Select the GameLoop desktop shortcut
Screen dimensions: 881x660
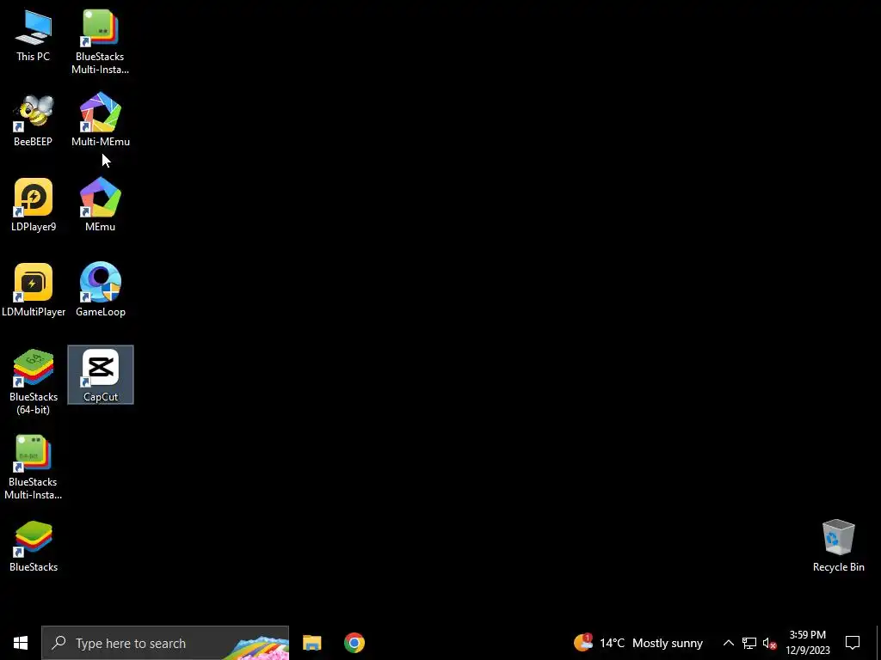pyautogui.click(x=101, y=290)
